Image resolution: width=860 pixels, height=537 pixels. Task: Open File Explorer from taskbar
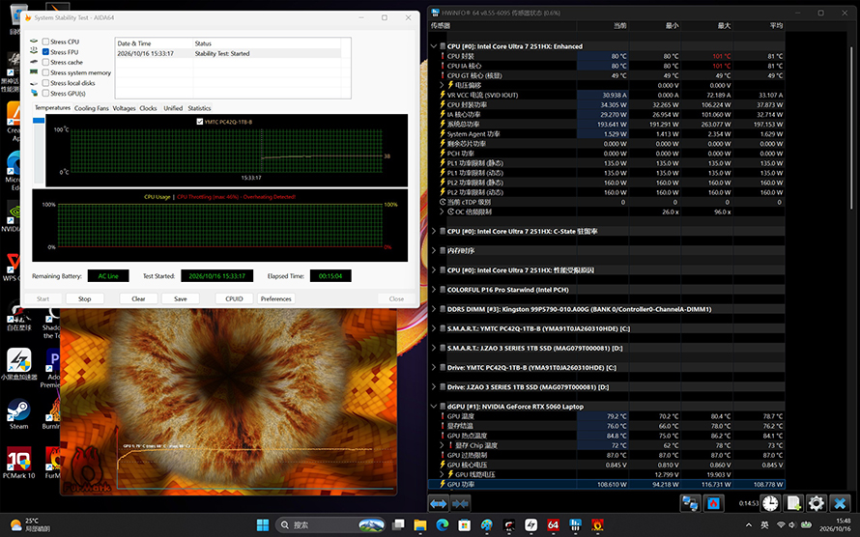click(420, 525)
